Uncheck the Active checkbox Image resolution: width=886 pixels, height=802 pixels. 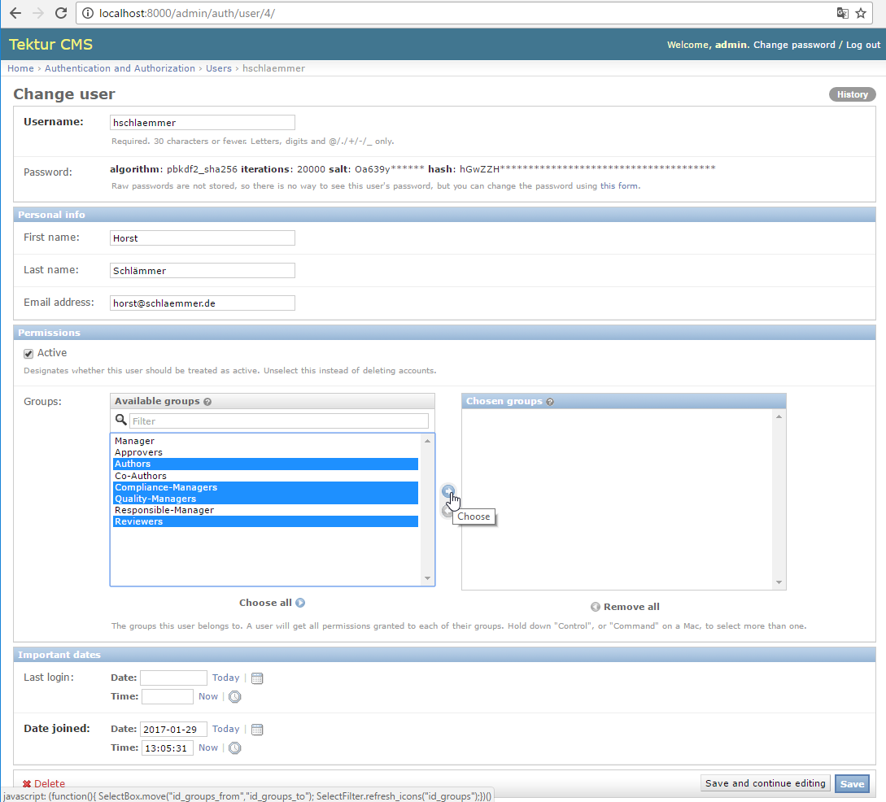pos(28,353)
